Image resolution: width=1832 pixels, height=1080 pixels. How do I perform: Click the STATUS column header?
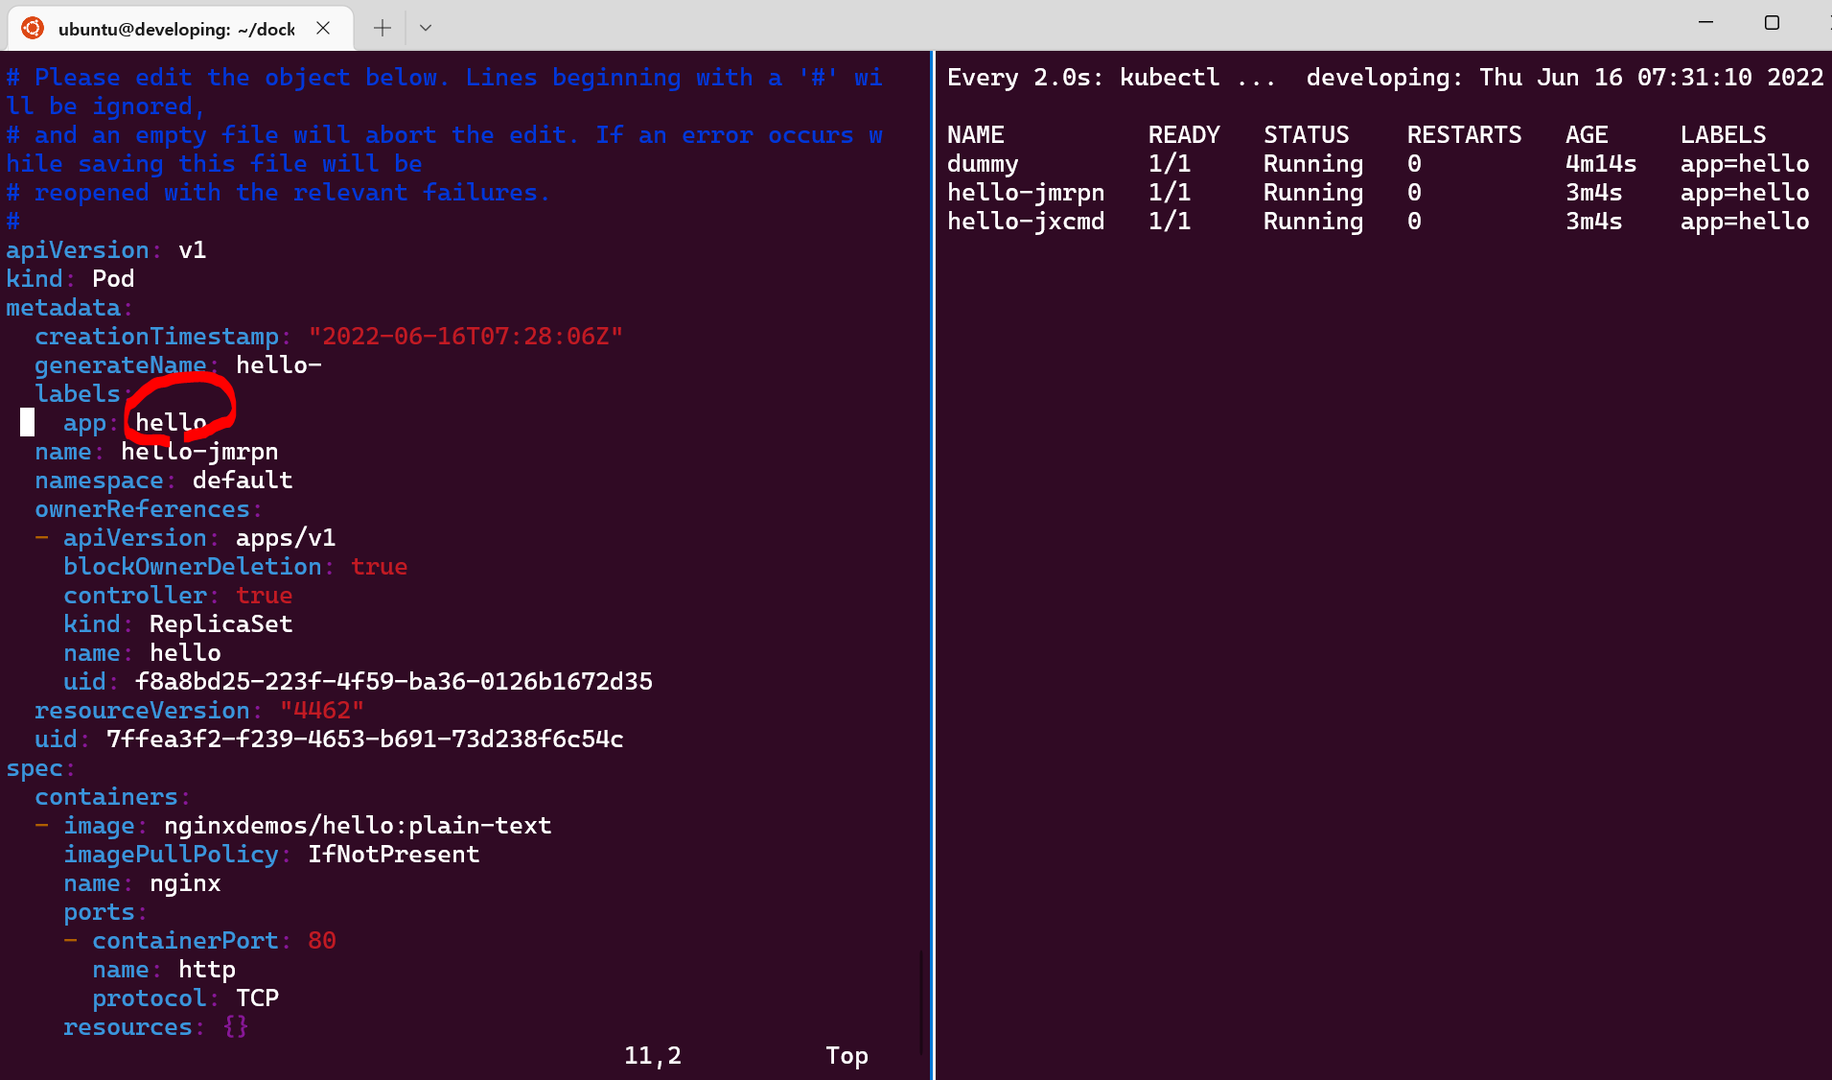1307,135
